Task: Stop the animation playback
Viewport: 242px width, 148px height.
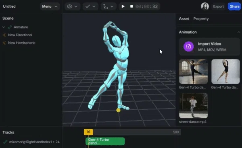Action: point(131,6)
